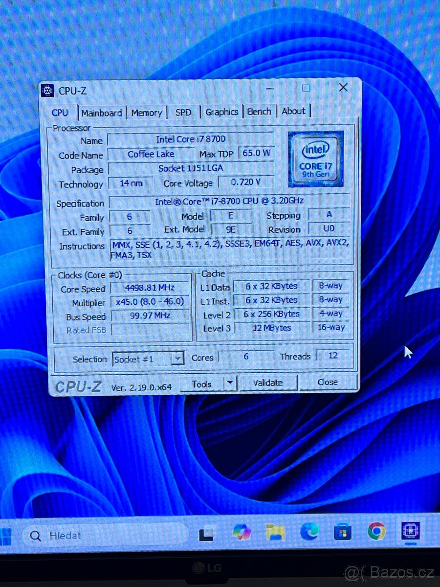Open the About tab
Screen dimensions: 440x587
click(293, 111)
